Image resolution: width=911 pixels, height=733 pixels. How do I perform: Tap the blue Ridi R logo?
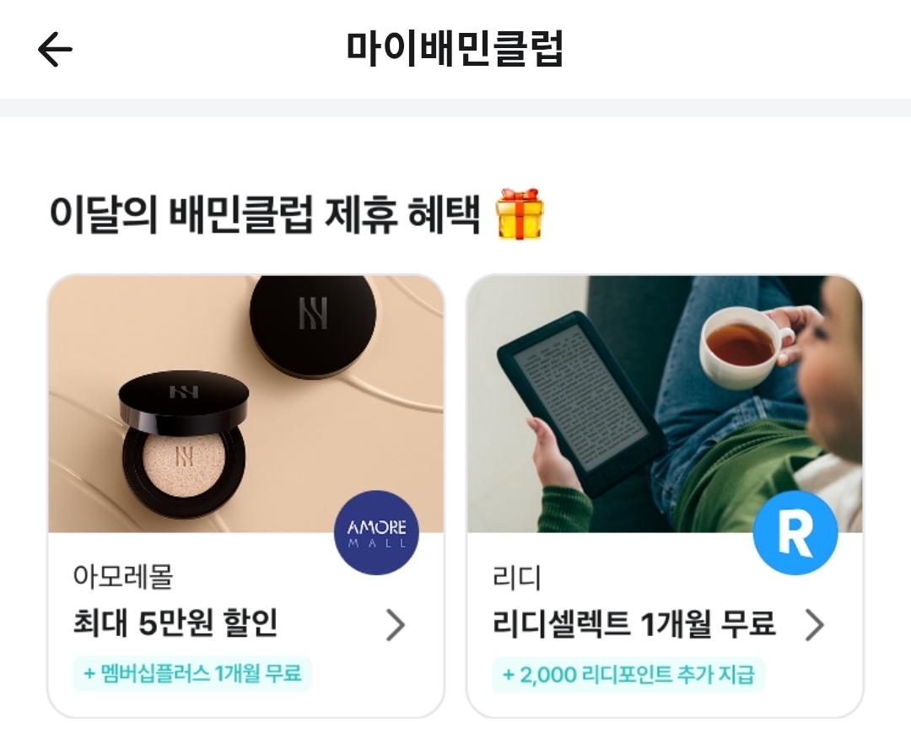coord(795,532)
